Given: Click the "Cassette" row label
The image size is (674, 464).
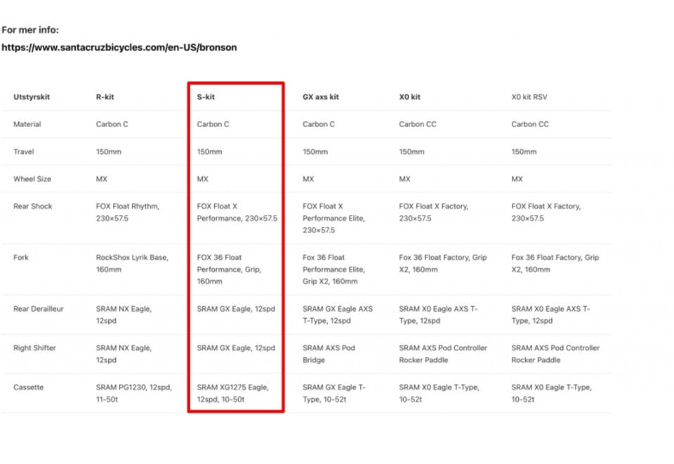Looking at the screenshot, I should tap(28, 387).
